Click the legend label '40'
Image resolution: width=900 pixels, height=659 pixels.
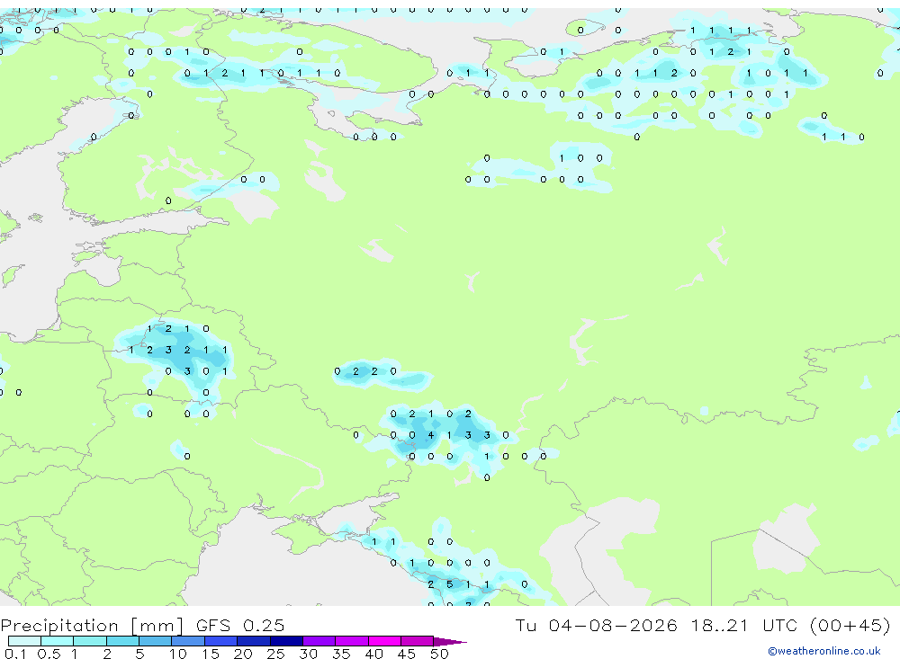click(x=373, y=654)
